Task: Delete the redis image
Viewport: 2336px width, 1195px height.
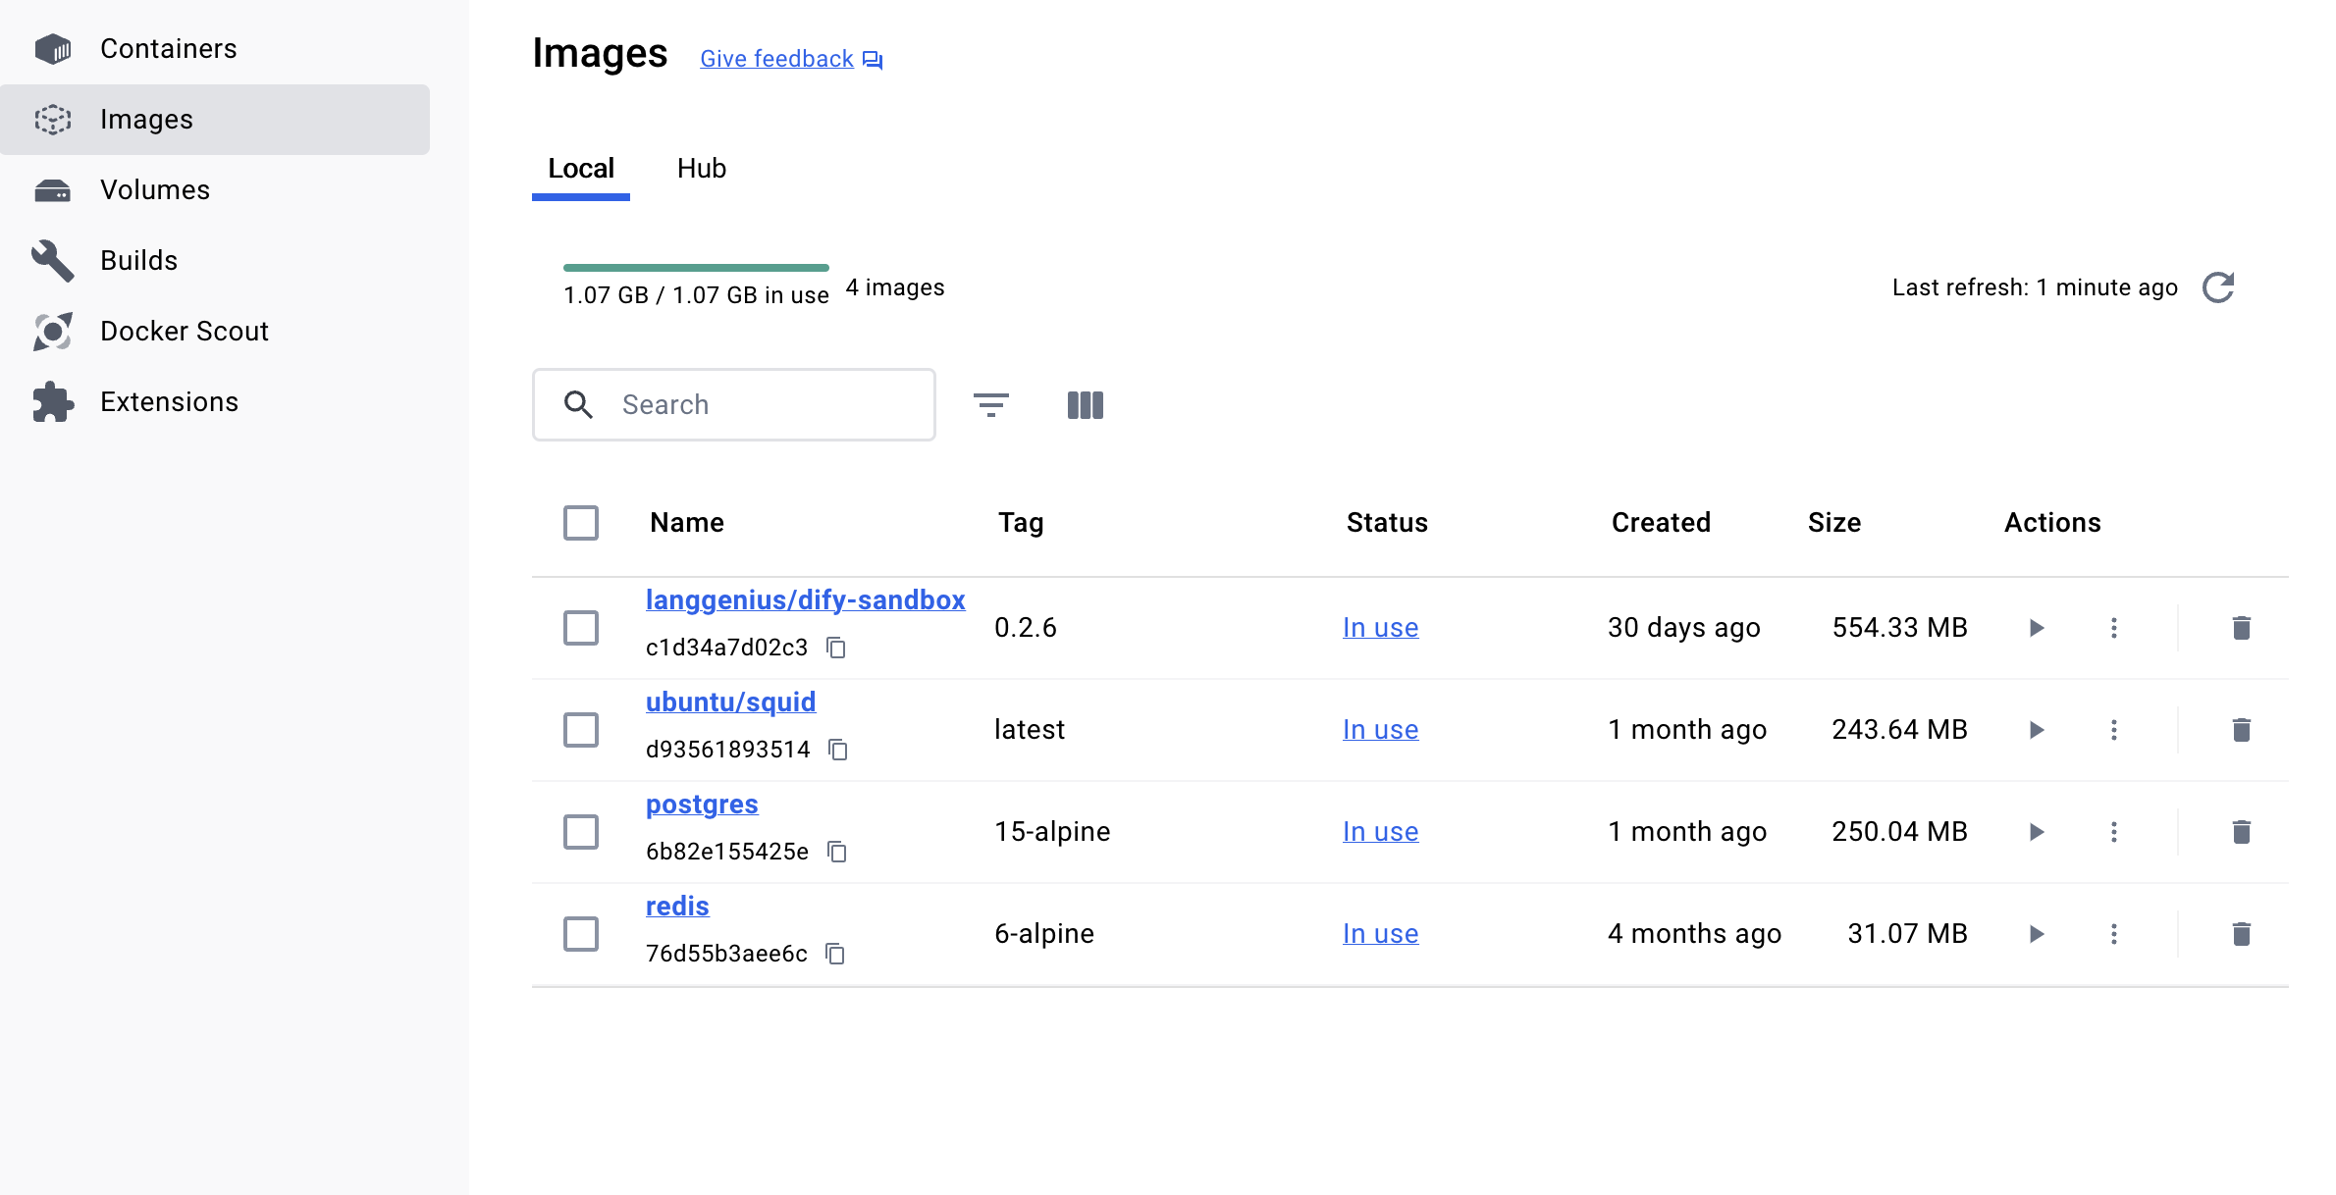Action: (2242, 934)
